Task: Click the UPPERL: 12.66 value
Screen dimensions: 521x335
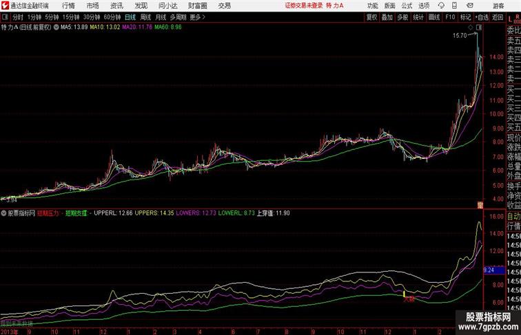Action: tap(113, 213)
